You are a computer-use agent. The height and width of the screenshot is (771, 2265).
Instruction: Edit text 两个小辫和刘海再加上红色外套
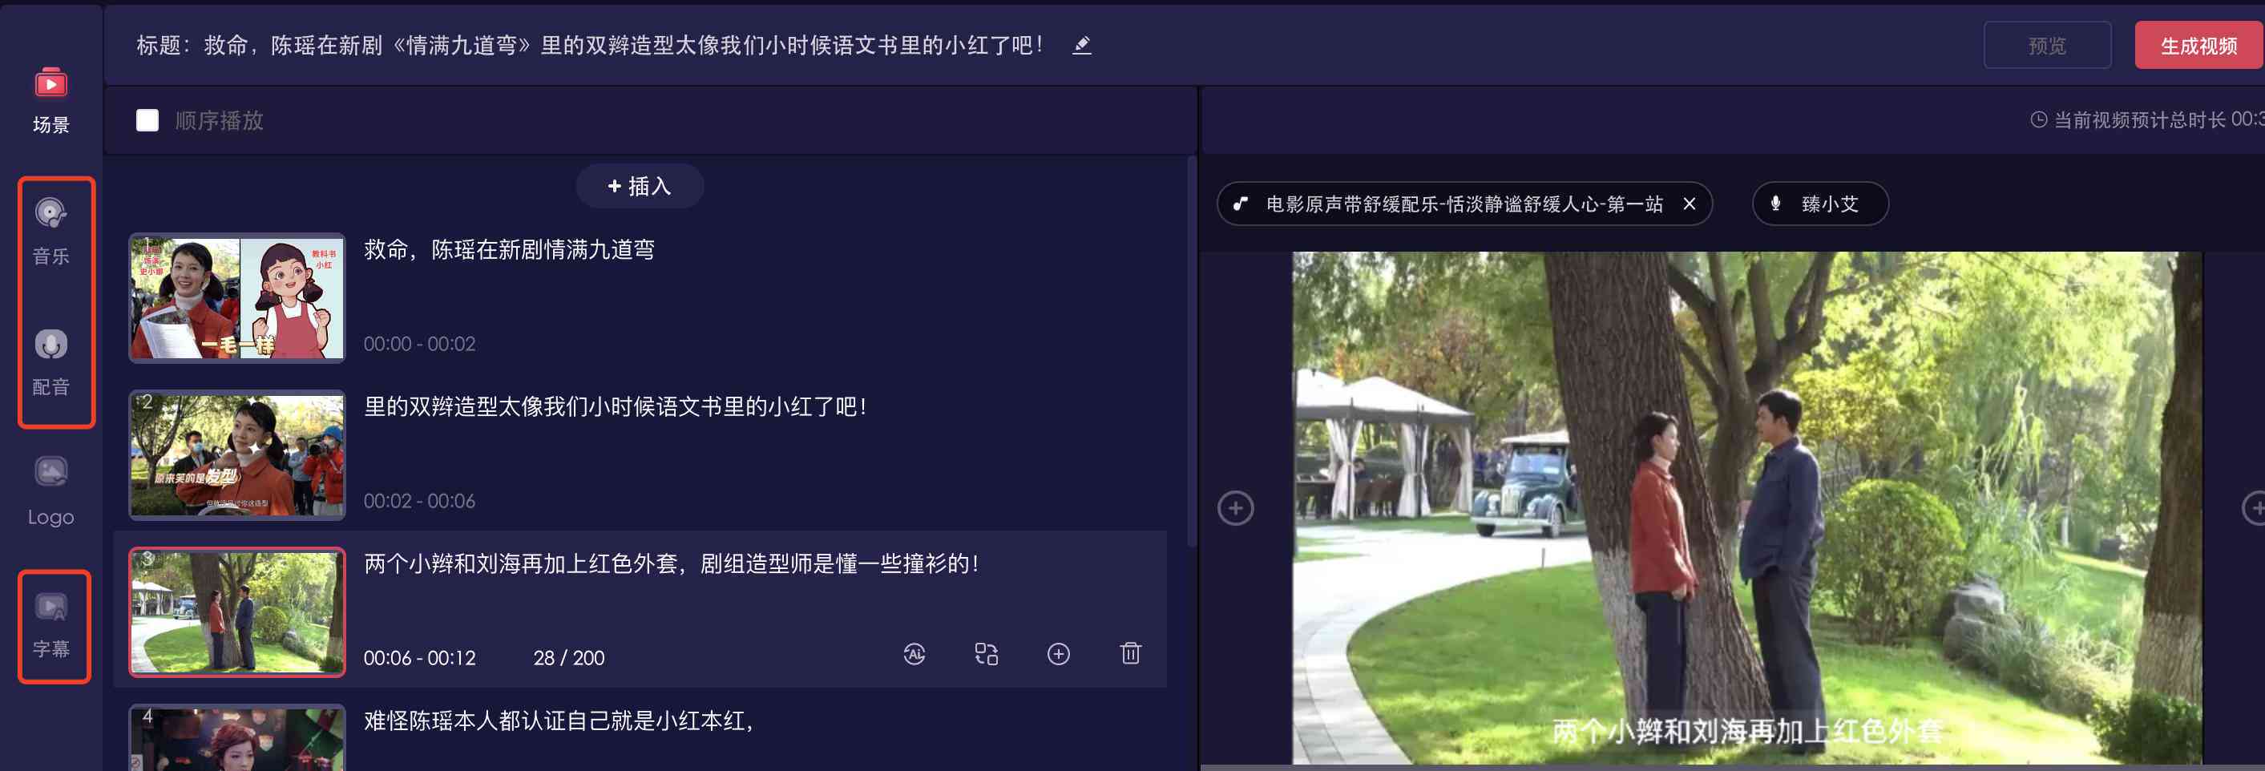tap(672, 564)
